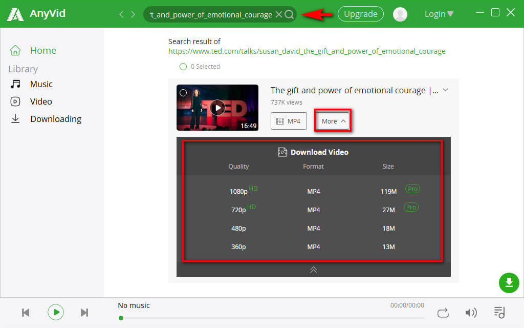Screen dimensions: 524x328
Task: Skip to the previous track
Action: pyautogui.click(x=26, y=313)
